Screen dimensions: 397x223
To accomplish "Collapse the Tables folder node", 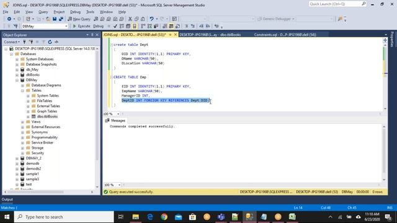I will click(22, 90).
